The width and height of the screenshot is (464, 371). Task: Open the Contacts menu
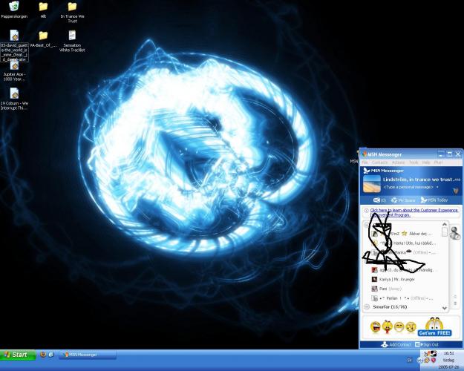(x=379, y=162)
